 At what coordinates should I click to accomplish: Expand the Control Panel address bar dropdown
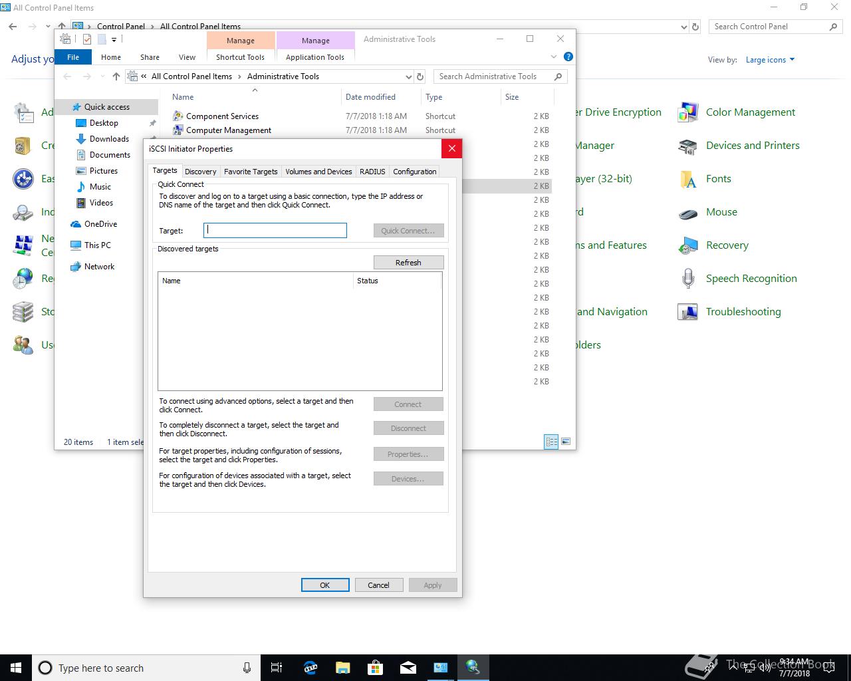[684, 27]
